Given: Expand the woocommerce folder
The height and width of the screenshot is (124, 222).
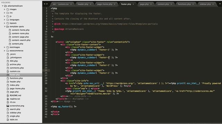Looking at the screenshot, I should pos(5,51).
